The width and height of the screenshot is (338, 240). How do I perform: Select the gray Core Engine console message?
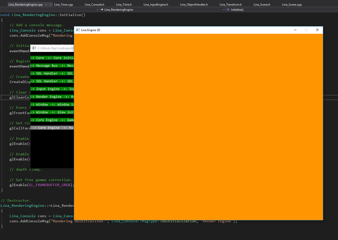tap(52, 128)
